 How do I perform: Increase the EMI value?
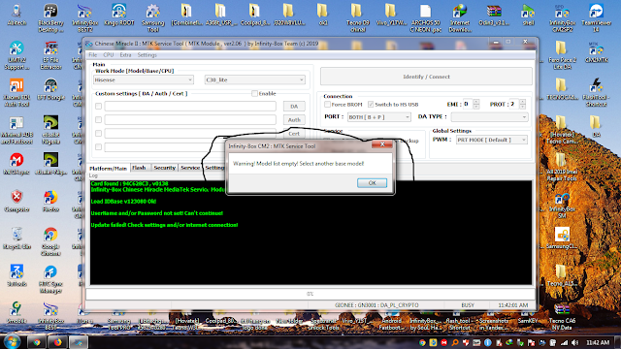click(476, 102)
